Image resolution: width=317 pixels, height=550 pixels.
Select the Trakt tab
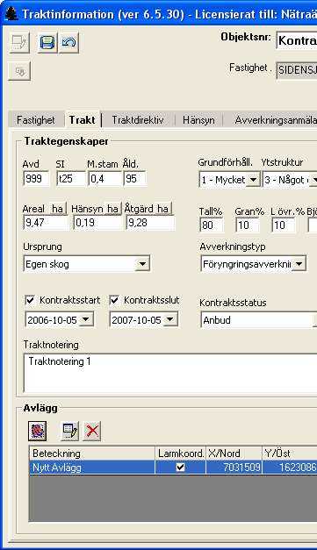[83, 119]
